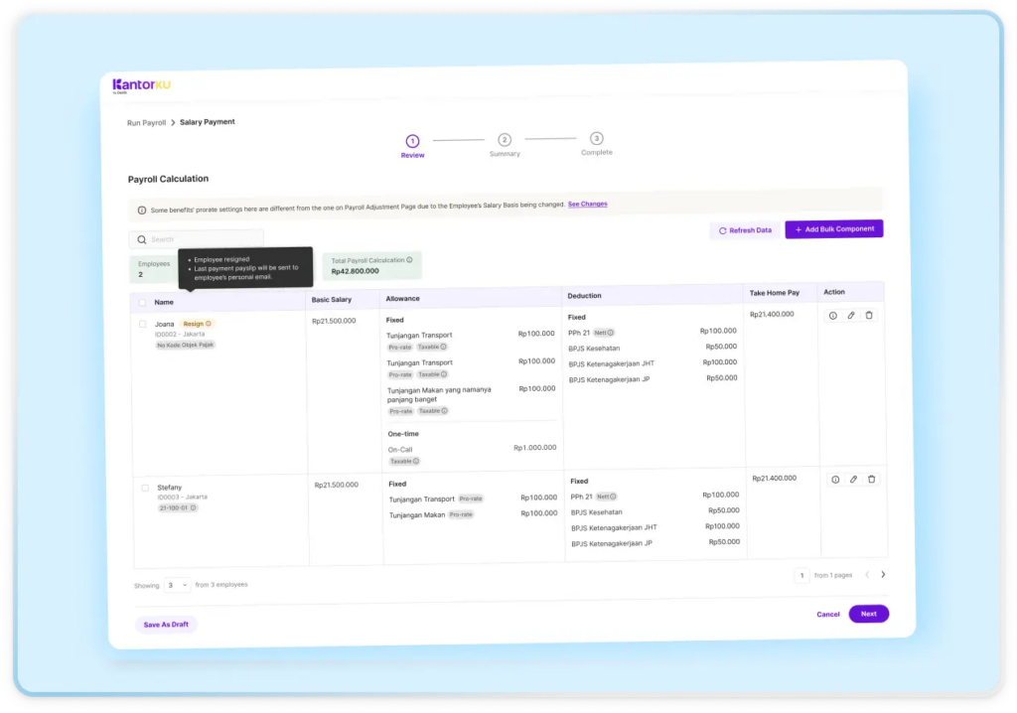Click the delete trash icon for Joana

(869, 315)
